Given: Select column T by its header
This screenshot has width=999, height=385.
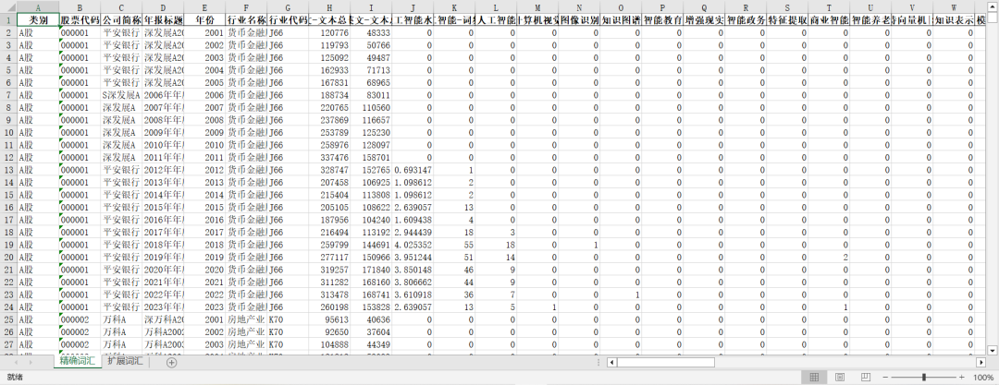Looking at the screenshot, I should [829, 7].
